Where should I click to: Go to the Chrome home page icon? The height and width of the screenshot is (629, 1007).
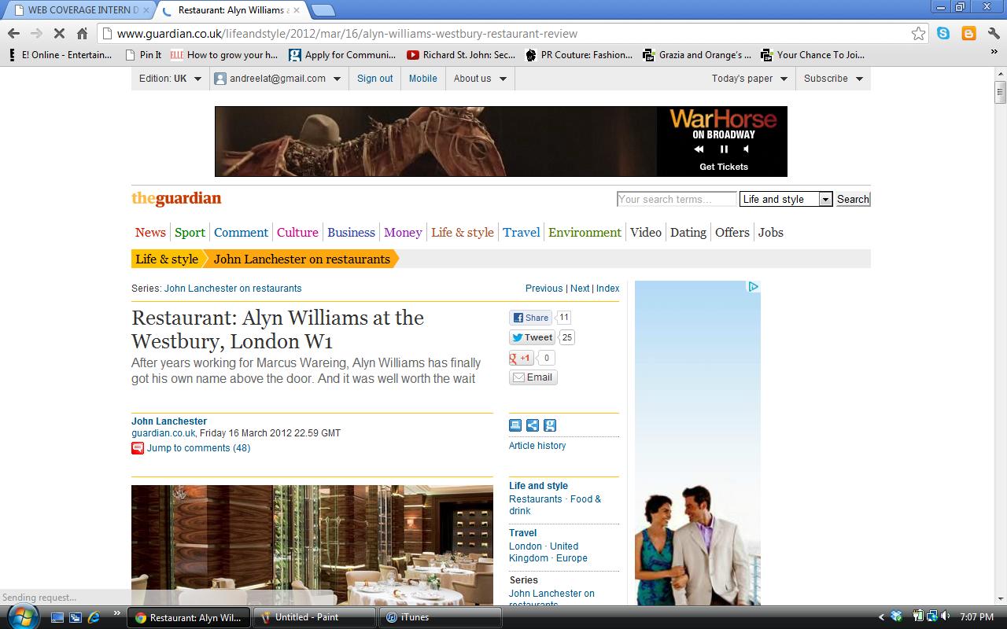(82, 34)
